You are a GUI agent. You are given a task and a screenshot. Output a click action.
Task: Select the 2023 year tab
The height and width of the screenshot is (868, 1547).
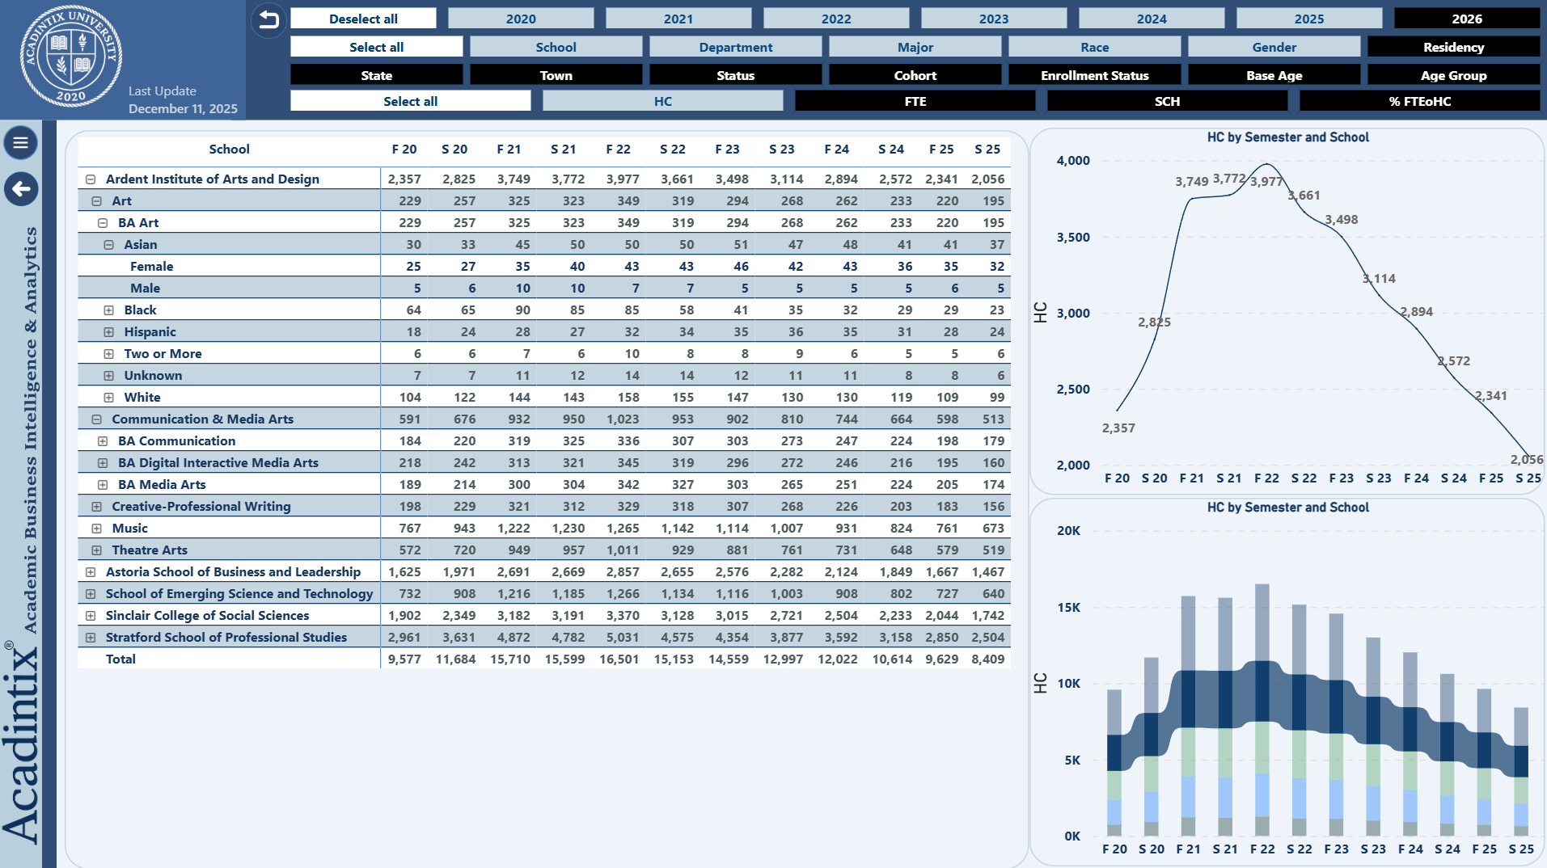pos(993,19)
